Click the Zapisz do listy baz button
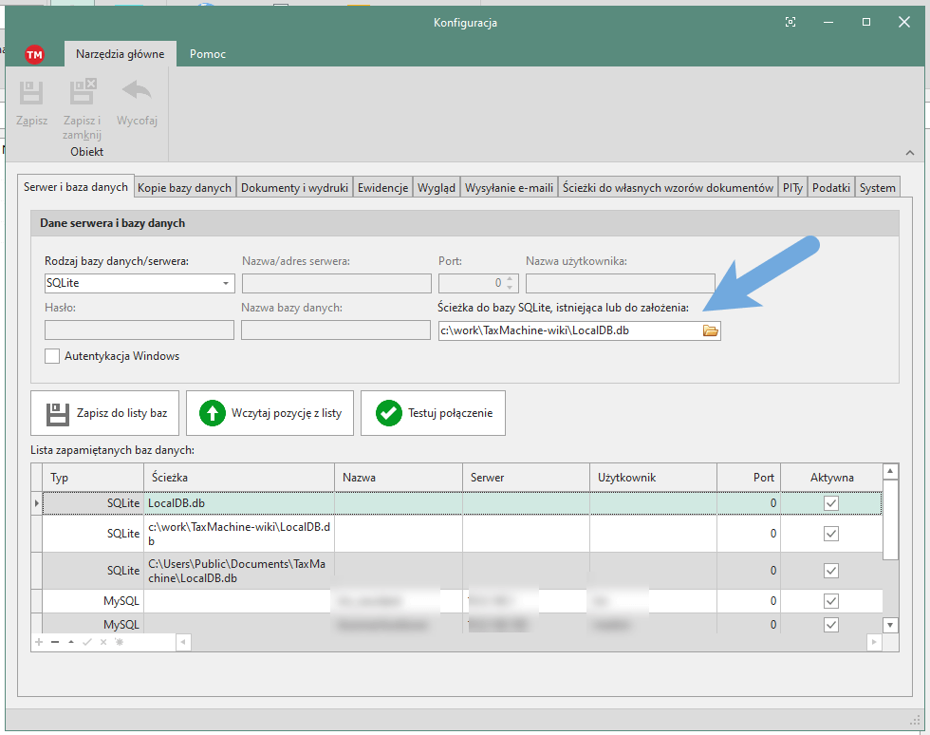Viewport: 930px width, 735px height. pos(104,413)
